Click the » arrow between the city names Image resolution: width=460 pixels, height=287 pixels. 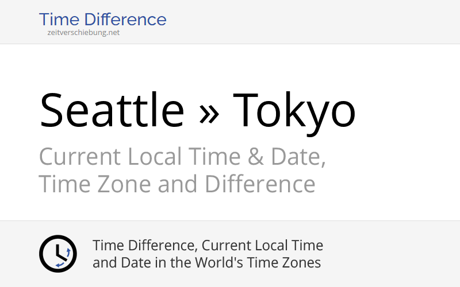[x=208, y=111]
